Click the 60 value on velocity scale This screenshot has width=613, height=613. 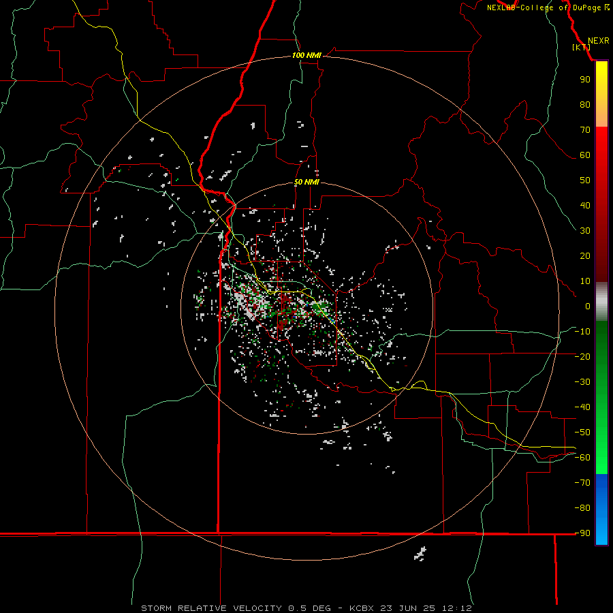585,155
